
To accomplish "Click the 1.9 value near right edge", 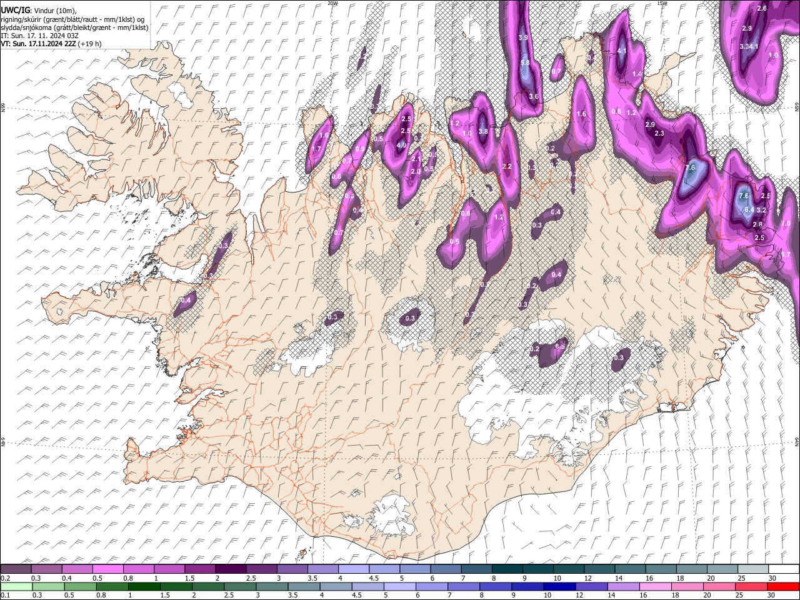I will pyautogui.click(x=773, y=55).
